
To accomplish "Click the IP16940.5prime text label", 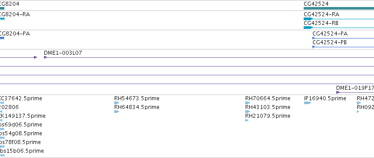I will [x=325, y=98].
